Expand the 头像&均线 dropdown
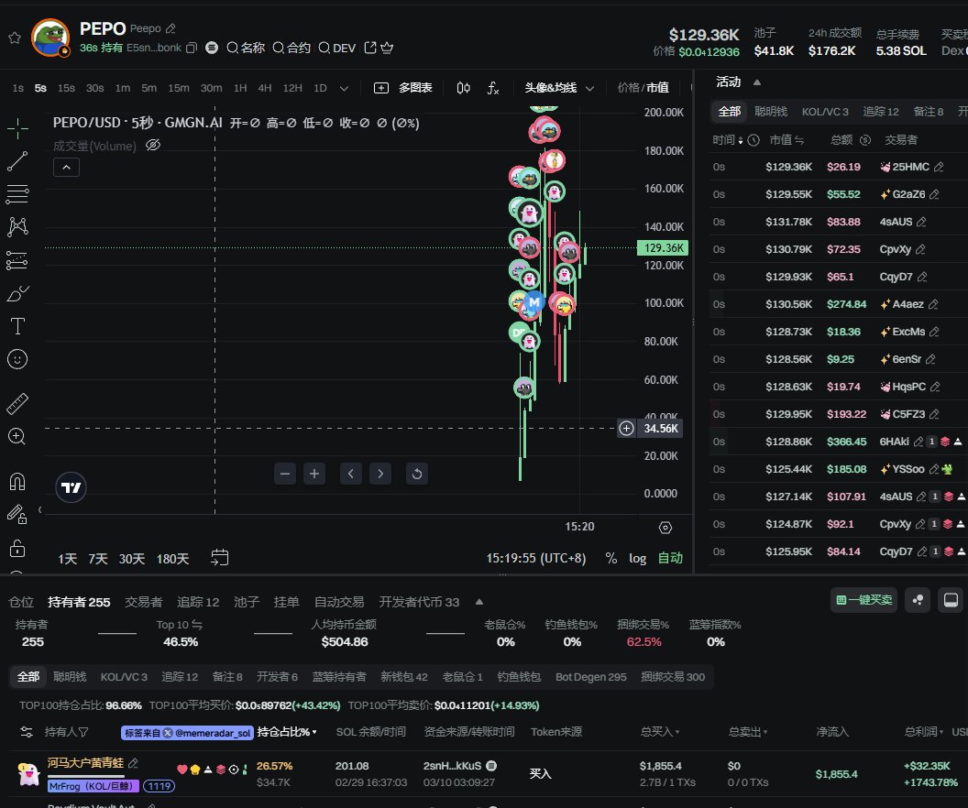 pyautogui.click(x=559, y=88)
